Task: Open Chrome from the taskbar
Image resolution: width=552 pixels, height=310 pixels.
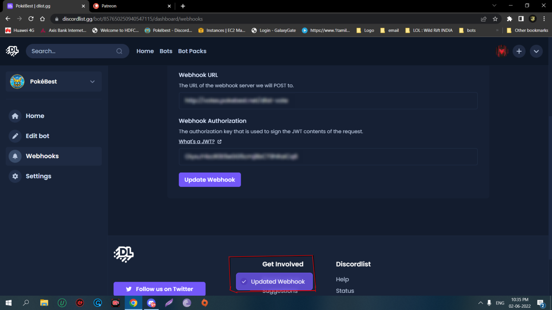Action: 133,303
